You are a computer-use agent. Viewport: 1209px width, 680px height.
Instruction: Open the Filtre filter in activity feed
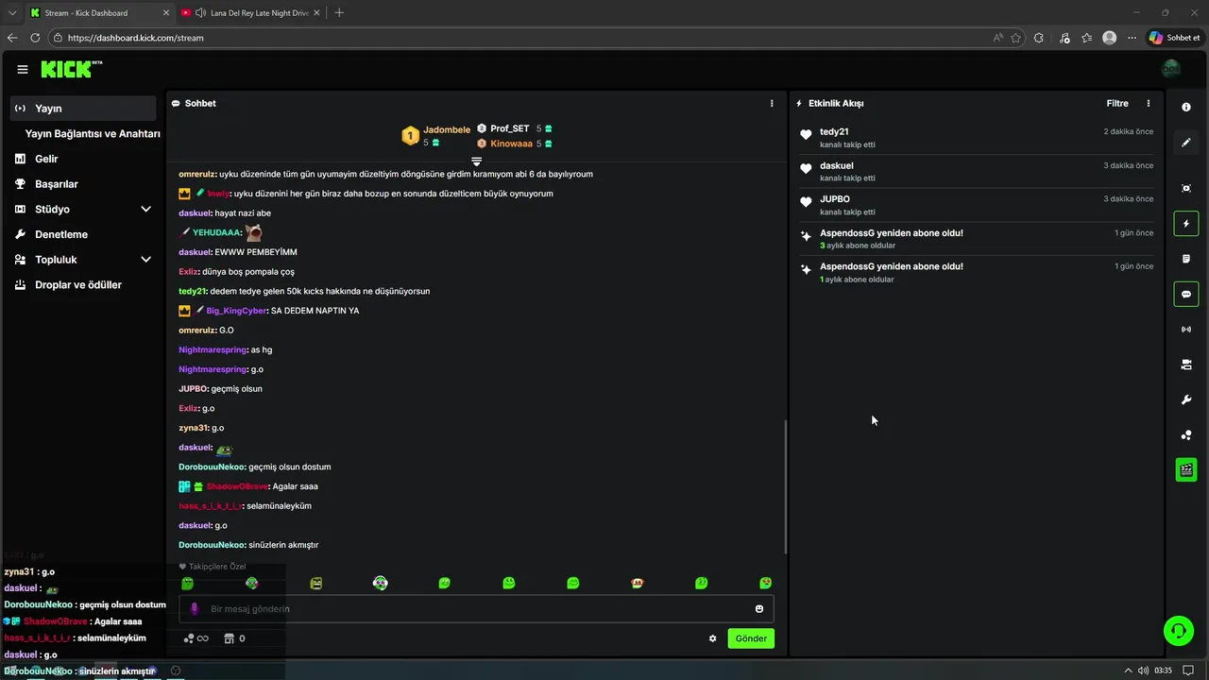[1117, 103]
